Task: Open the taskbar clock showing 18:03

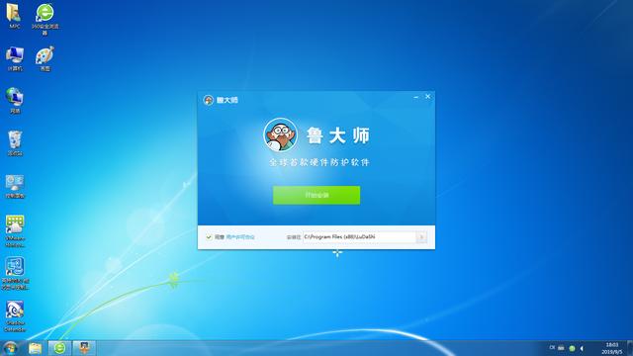Action: [x=612, y=348]
